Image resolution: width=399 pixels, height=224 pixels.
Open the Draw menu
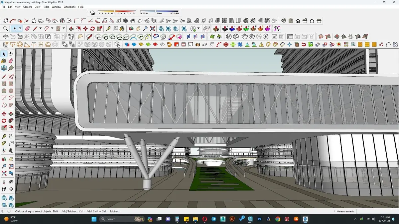pyautogui.click(x=38, y=7)
